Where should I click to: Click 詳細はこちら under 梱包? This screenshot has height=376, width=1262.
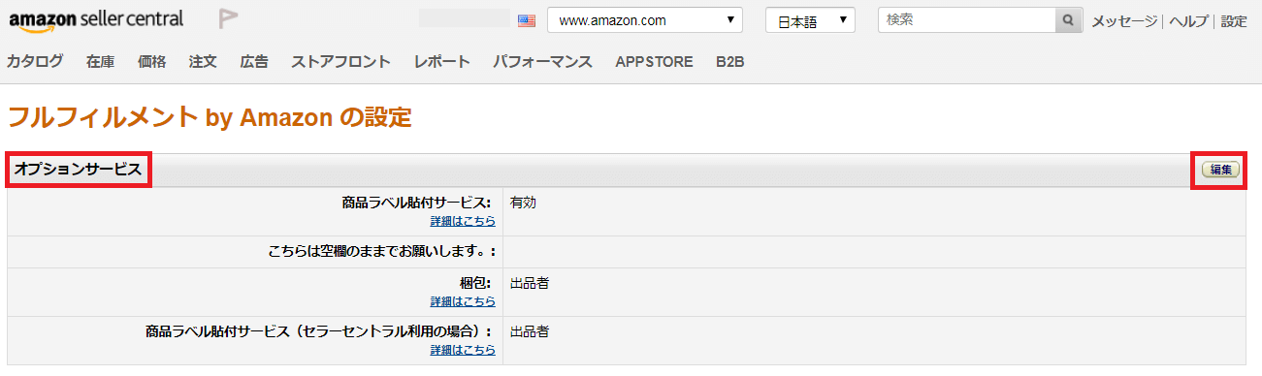coord(463,301)
